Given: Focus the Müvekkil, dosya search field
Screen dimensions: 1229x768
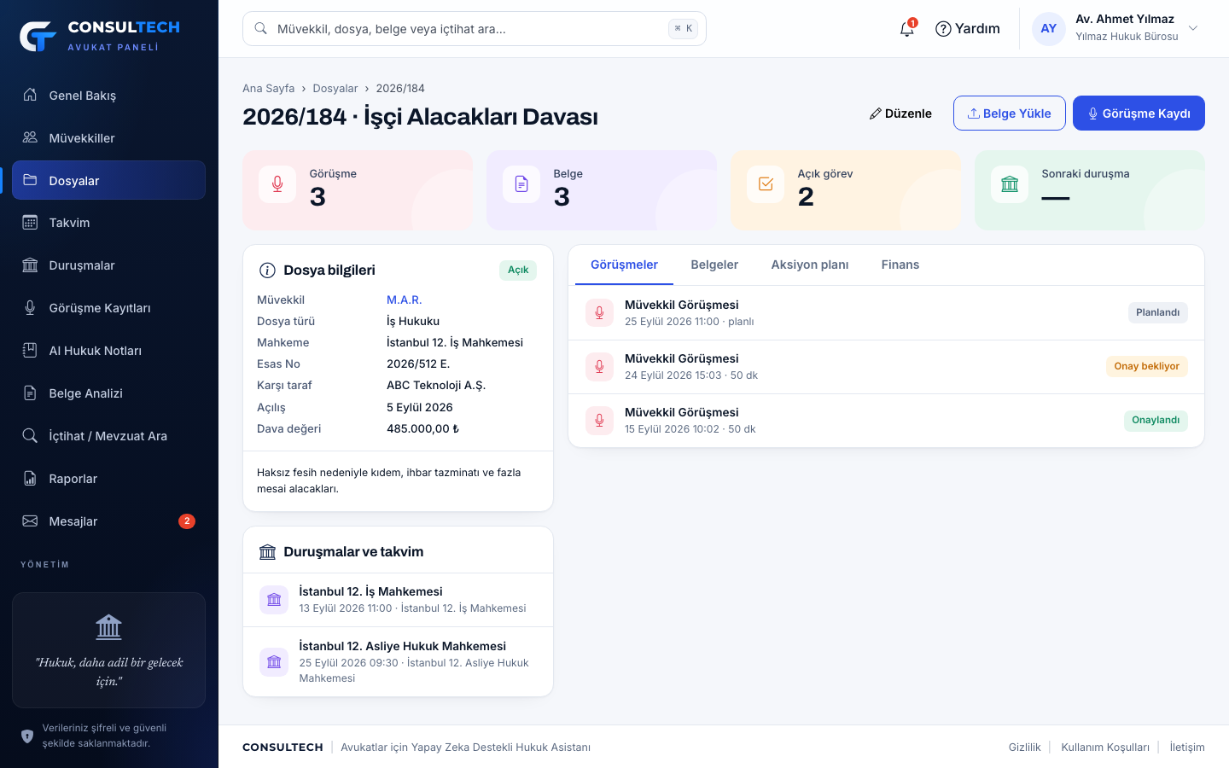Looking at the screenshot, I should 475,29.
